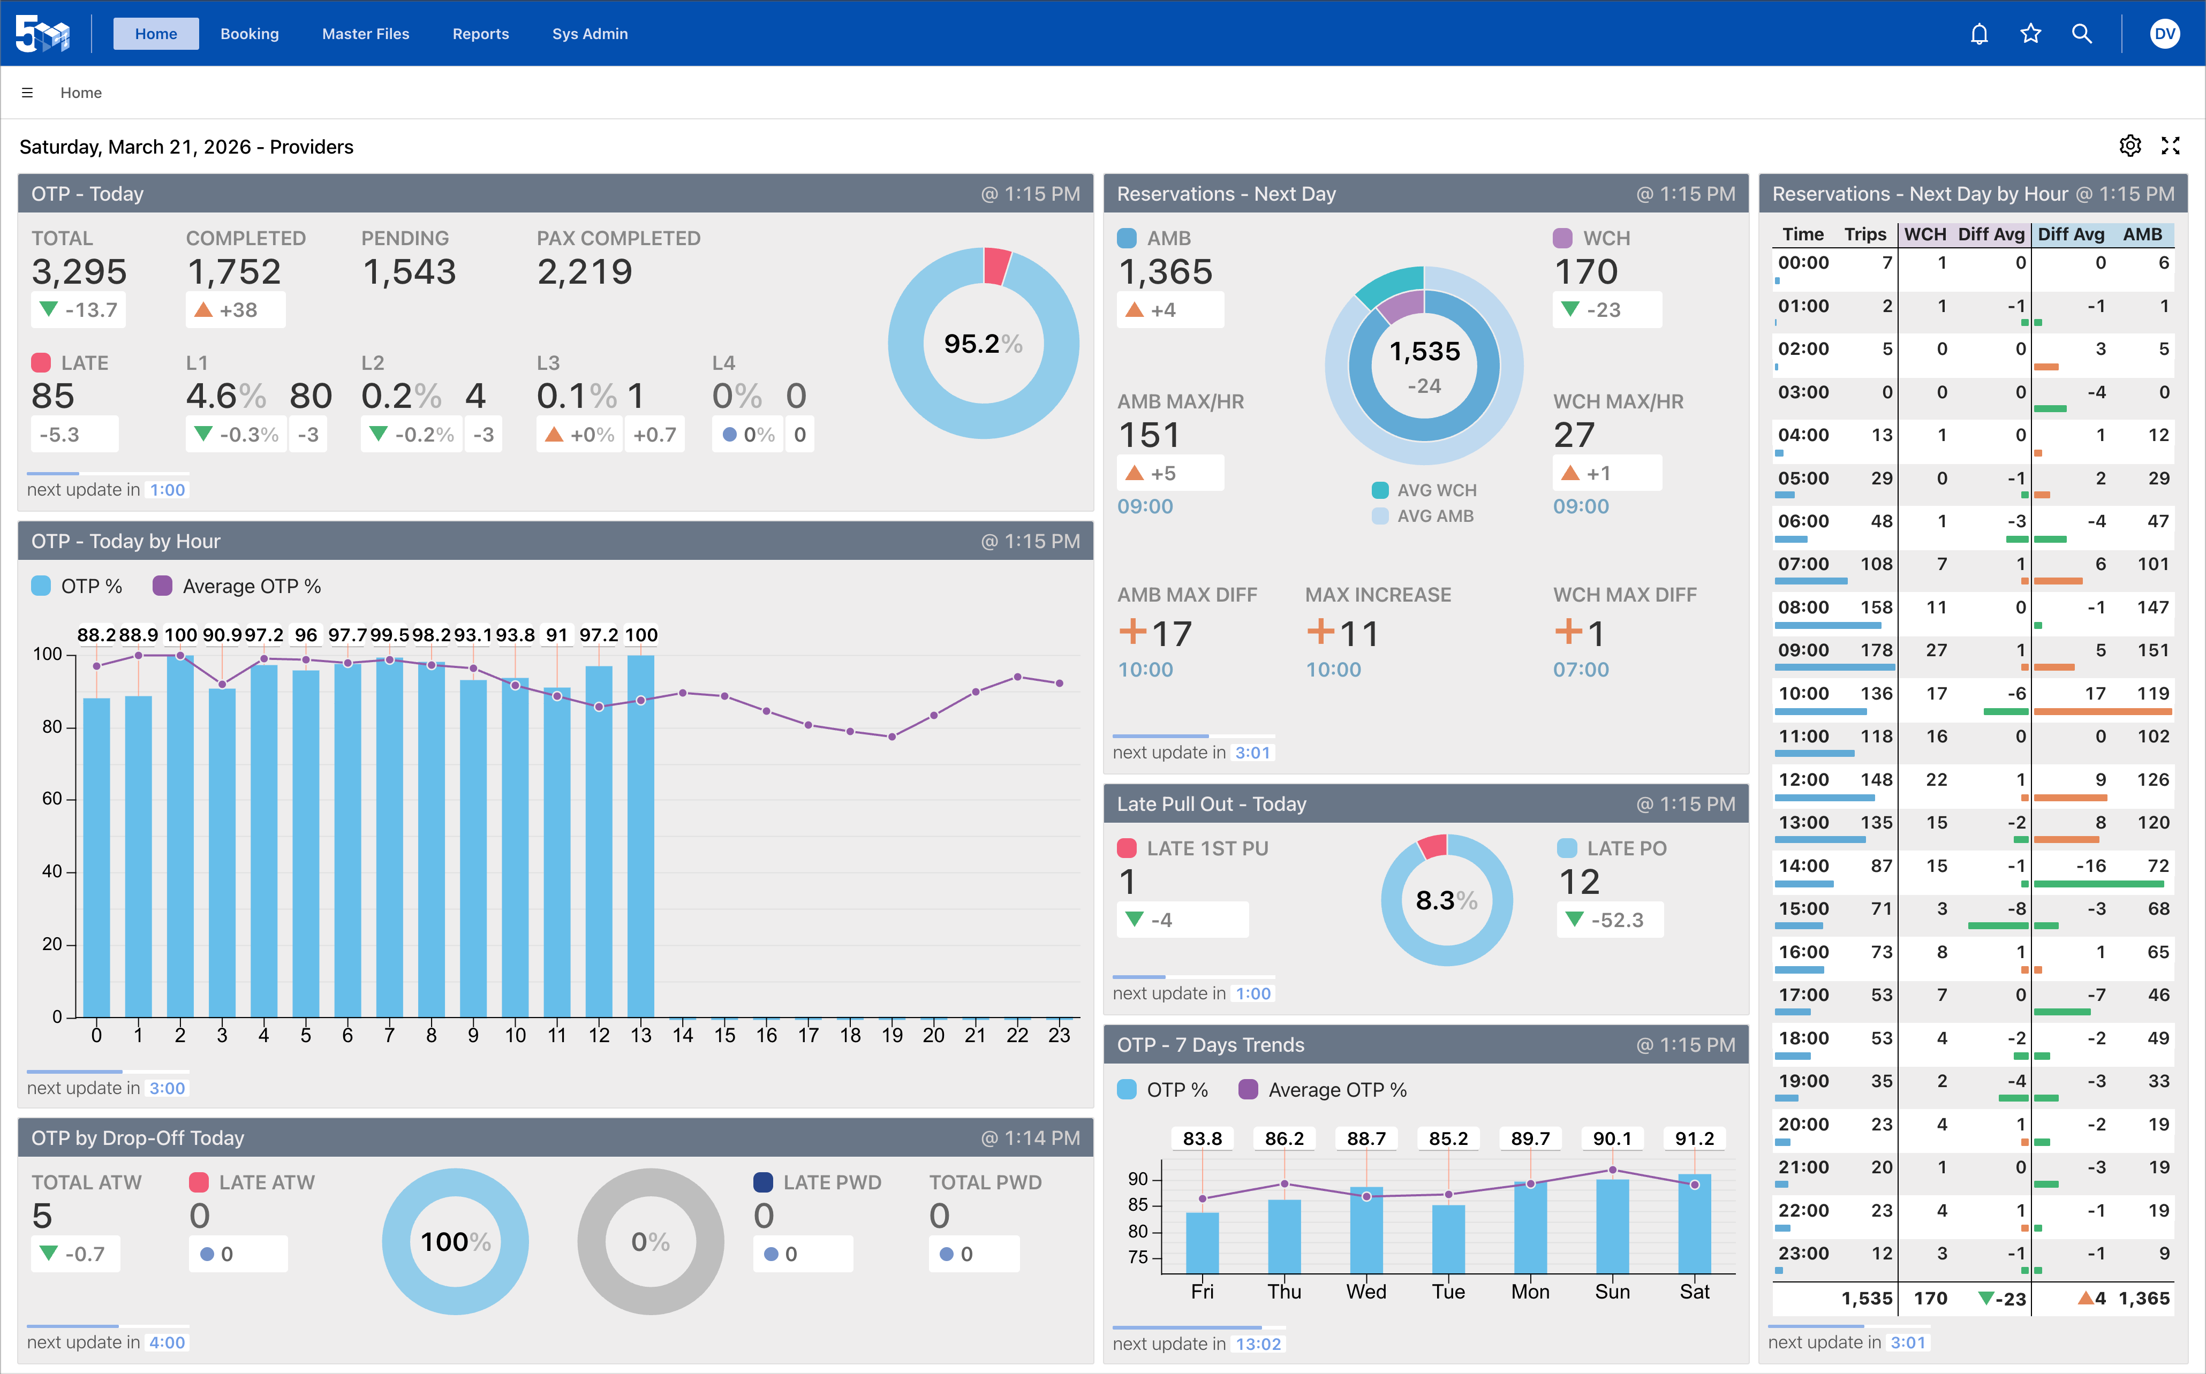Open dashboard settings gear
Image resolution: width=2206 pixels, height=1374 pixels.
tap(2129, 146)
